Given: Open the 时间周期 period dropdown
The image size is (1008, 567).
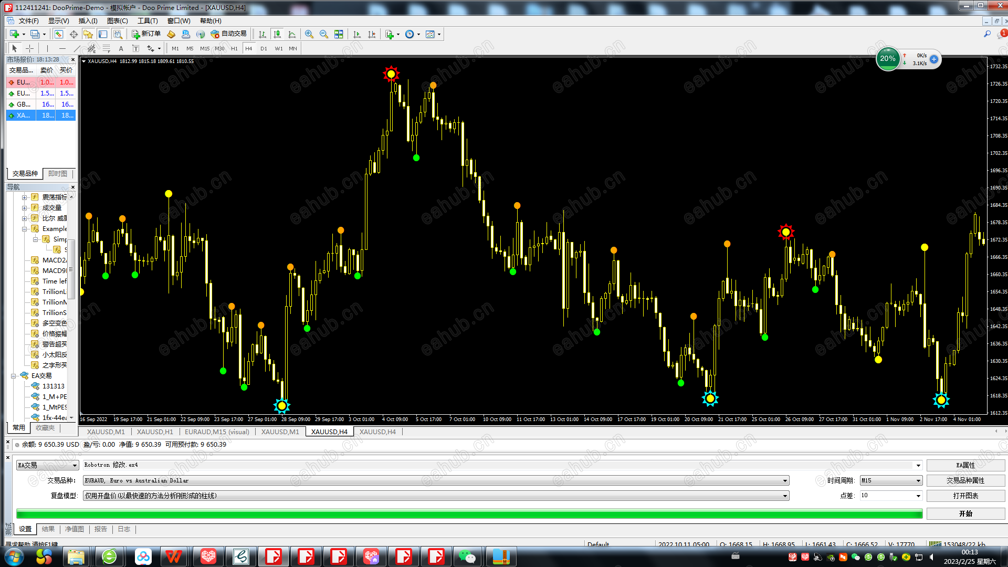Looking at the screenshot, I should pos(891,480).
